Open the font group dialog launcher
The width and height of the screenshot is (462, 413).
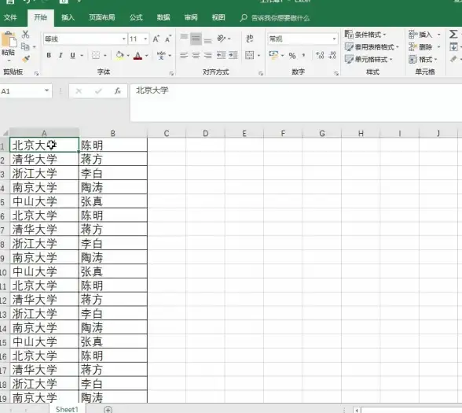tap(171, 73)
